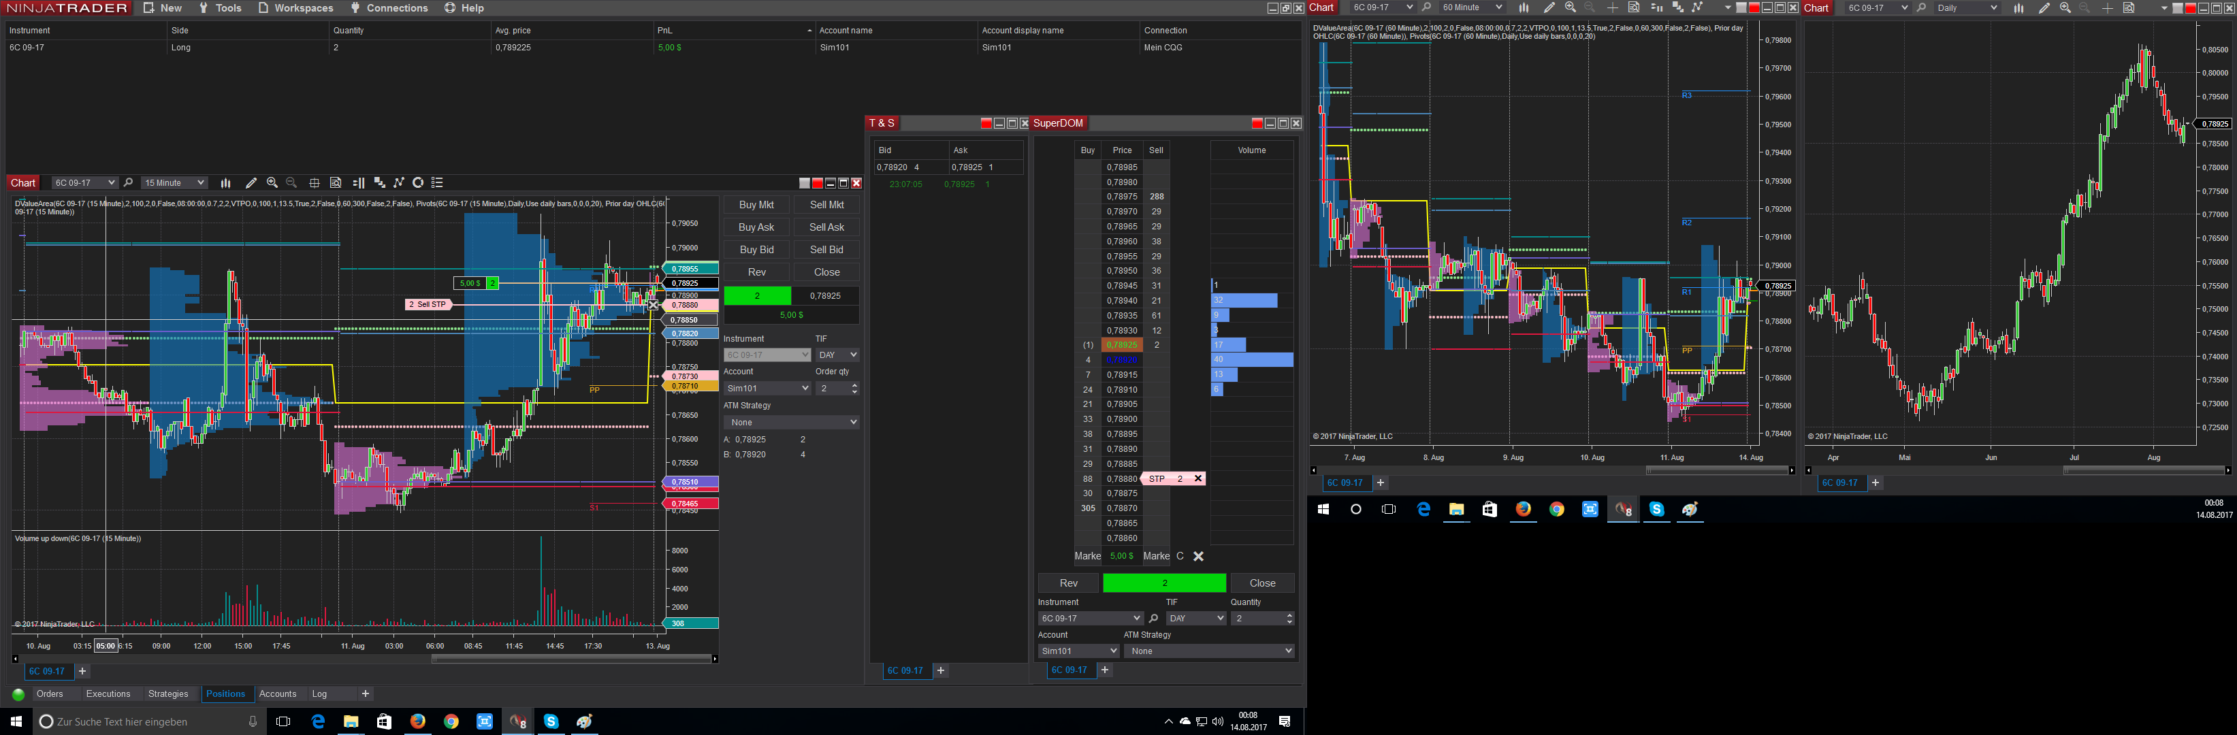Search instrument in SuperDOM
The width and height of the screenshot is (2237, 735).
(1154, 619)
